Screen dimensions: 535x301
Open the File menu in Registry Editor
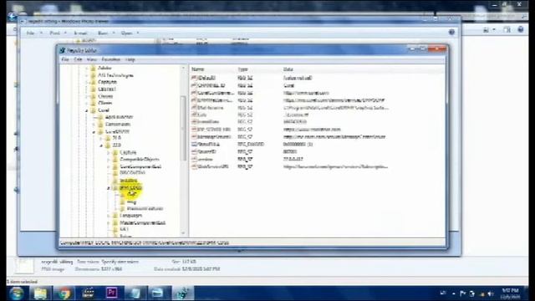pos(65,59)
